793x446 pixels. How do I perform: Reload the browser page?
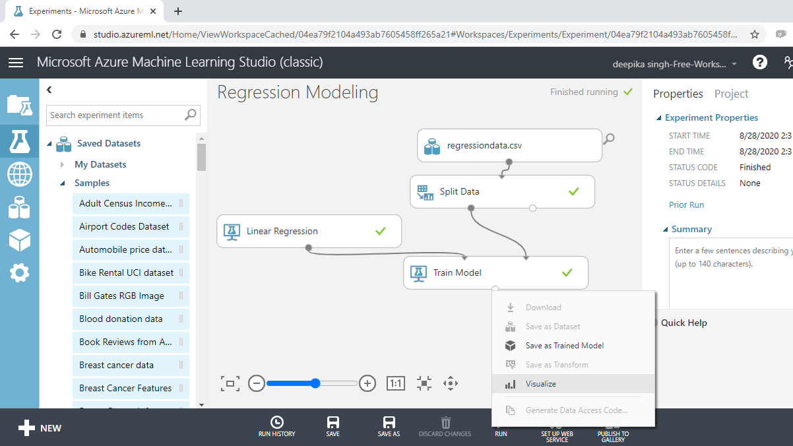[x=57, y=34]
